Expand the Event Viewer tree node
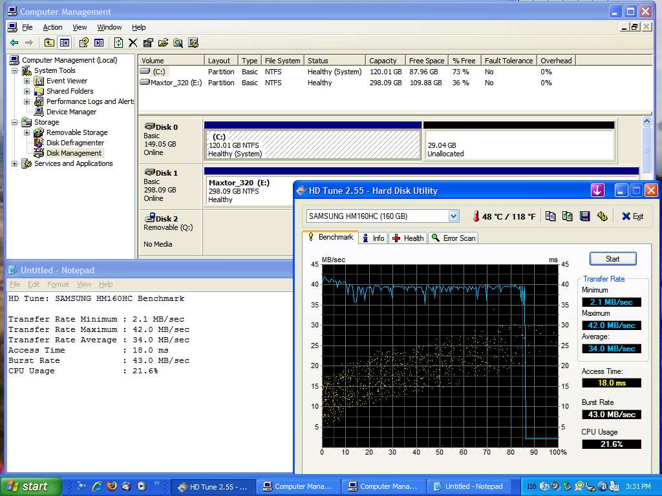 pyautogui.click(x=27, y=81)
